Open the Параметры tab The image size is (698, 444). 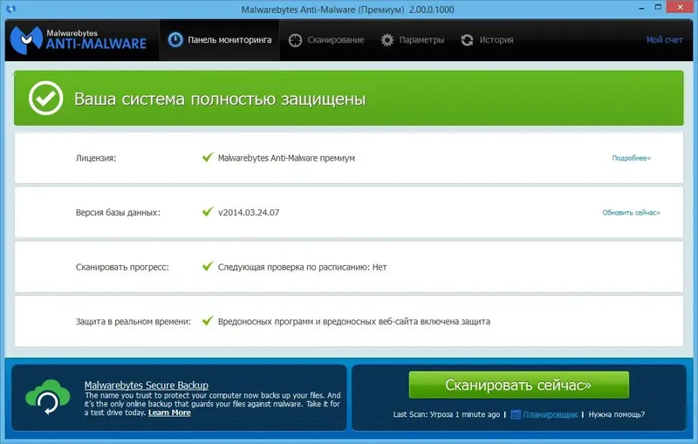412,40
